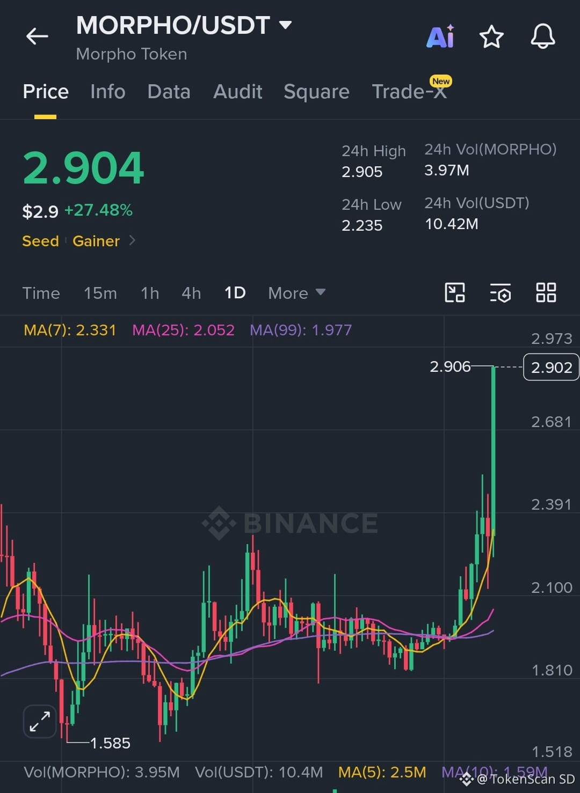Image resolution: width=580 pixels, height=793 pixels.
Task: Open the Trade-X tab
Action: click(409, 92)
